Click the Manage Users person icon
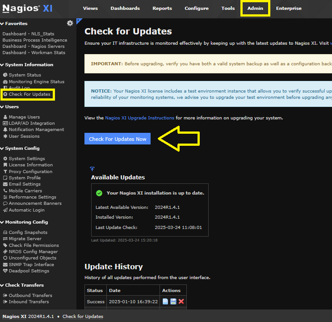The width and height of the screenshot is (332, 322). 5,117
